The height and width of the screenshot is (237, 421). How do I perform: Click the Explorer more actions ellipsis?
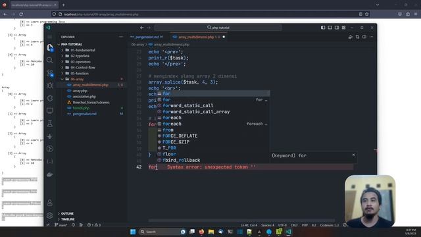coord(121,37)
